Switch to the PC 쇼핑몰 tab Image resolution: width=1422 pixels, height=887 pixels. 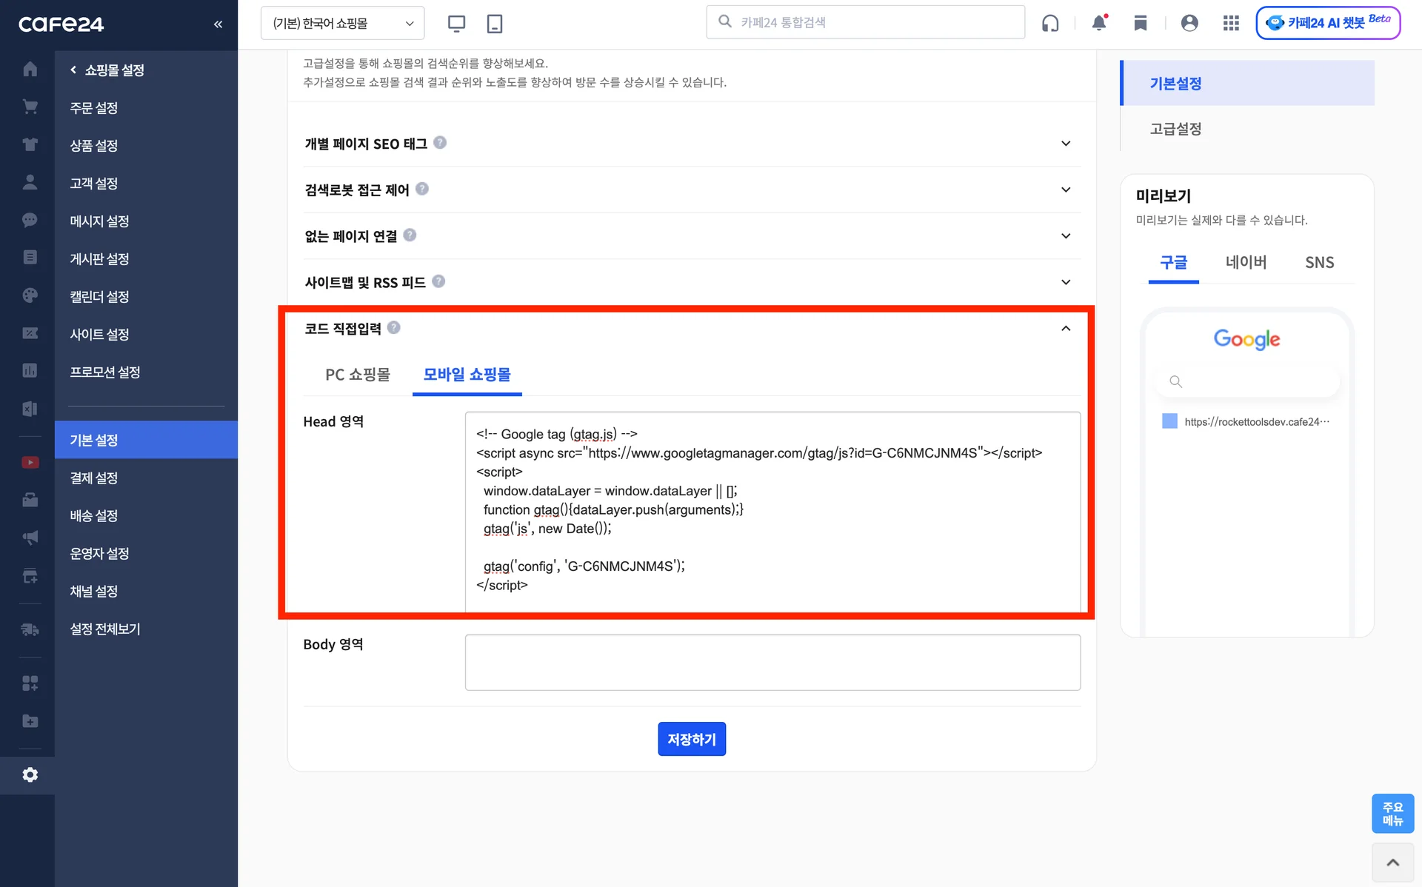pyautogui.click(x=358, y=375)
